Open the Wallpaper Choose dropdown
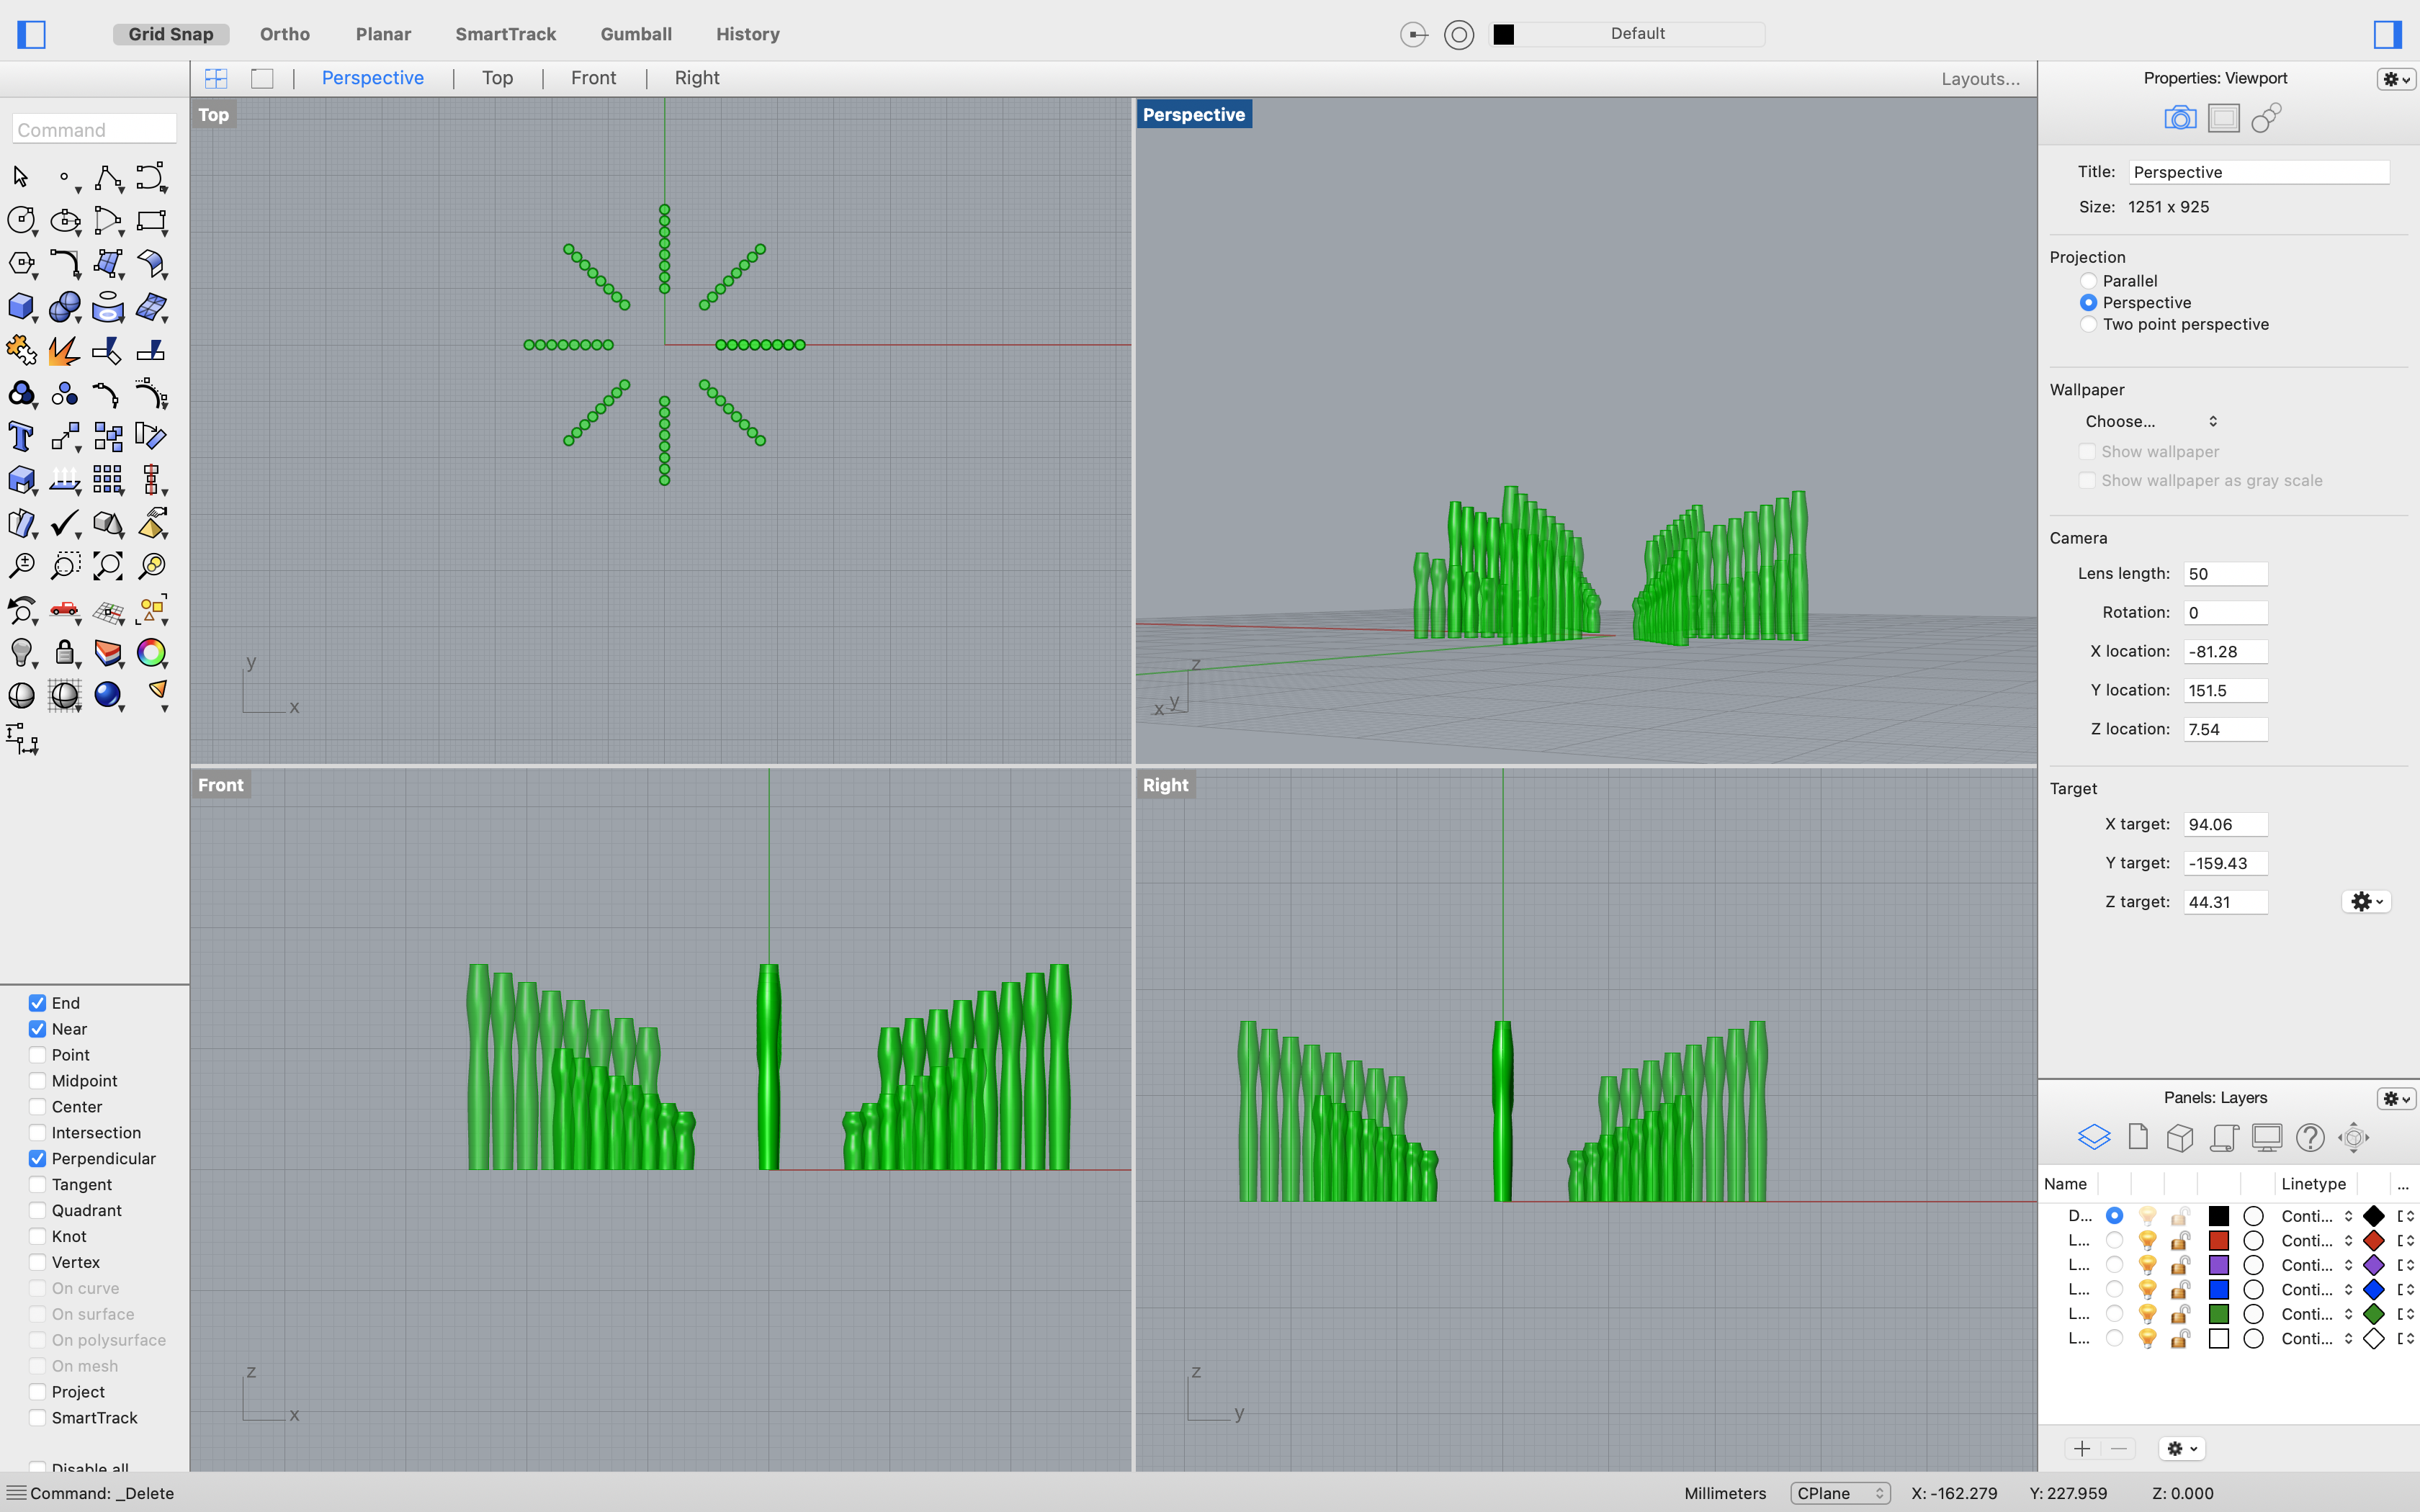Viewport: 2420px width, 1512px height. pyautogui.click(x=2150, y=421)
